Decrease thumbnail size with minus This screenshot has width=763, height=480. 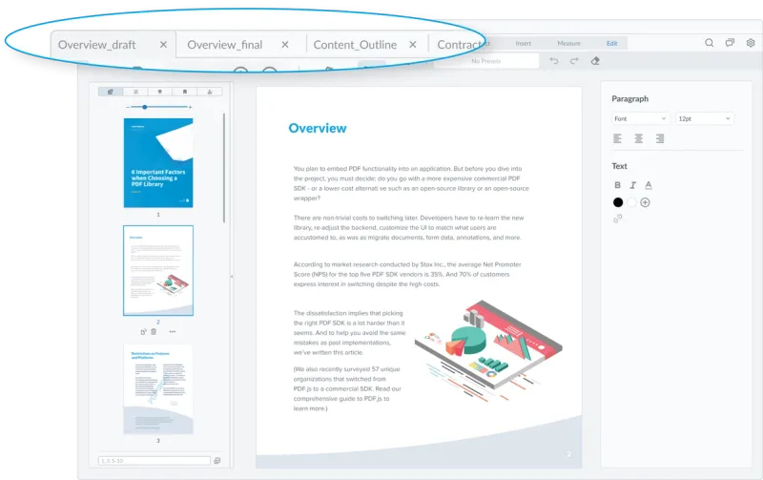(x=128, y=107)
